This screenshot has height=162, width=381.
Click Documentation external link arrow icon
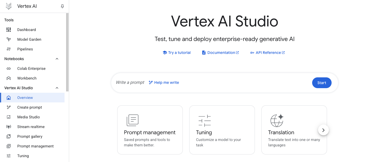tap(237, 53)
